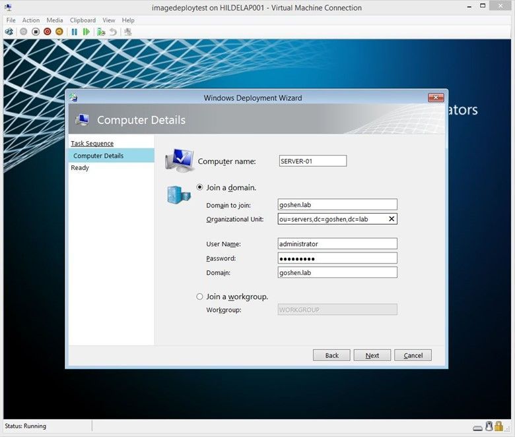Click the greyed enhanced session toolbar icon
This screenshot has width=515, height=437.
(128, 32)
